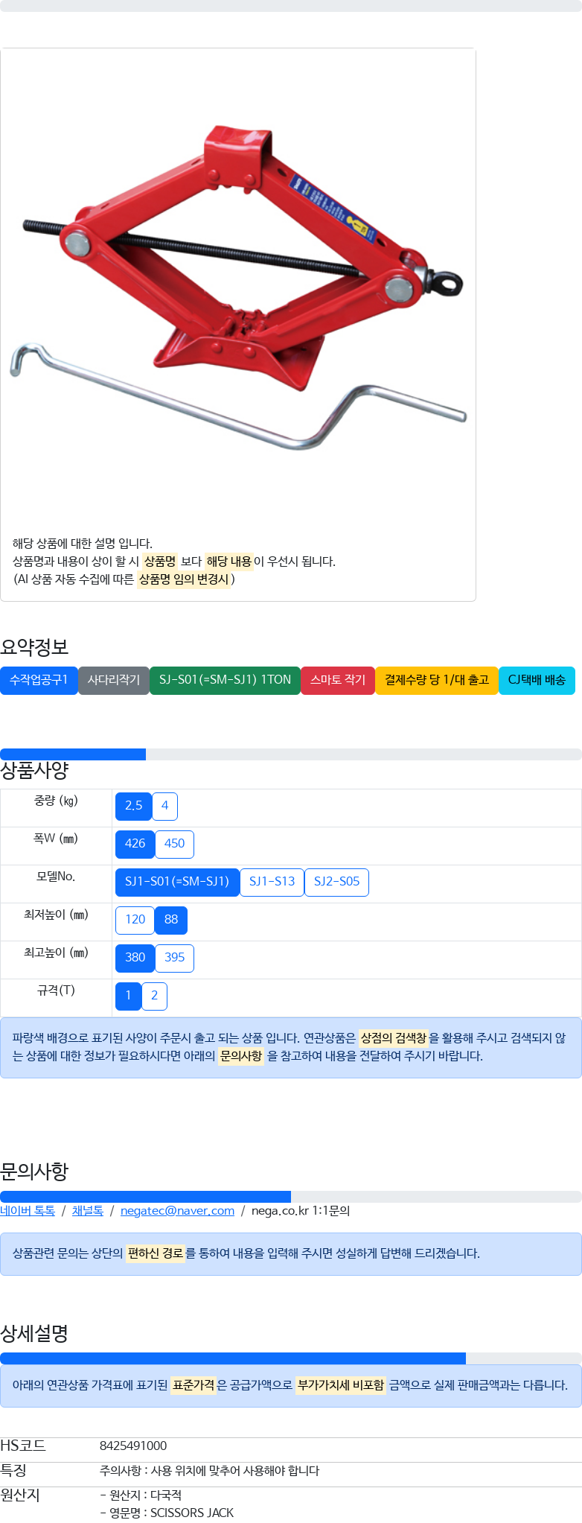Choose weight option 4
Viewport: 582px width, 1523px height.
(165, 806)
